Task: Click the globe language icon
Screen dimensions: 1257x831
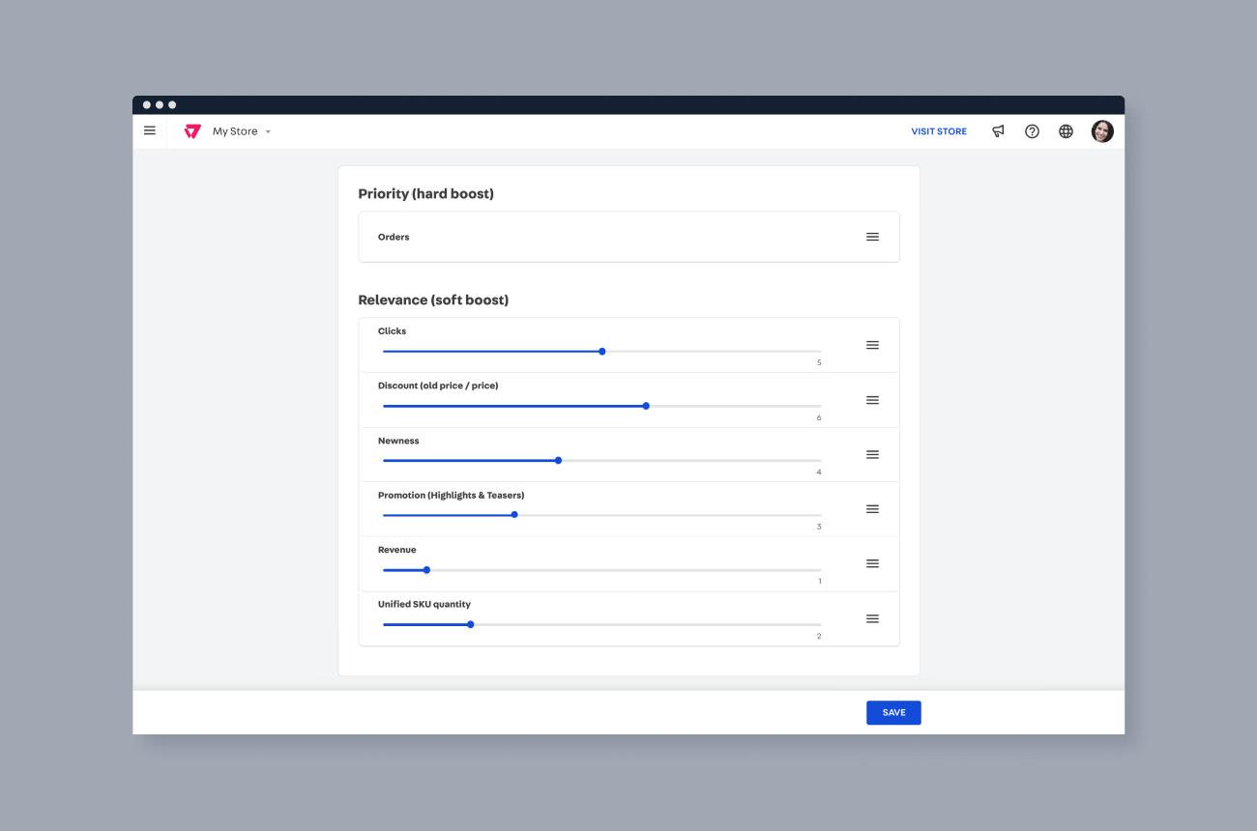Action: (1064, 130)
